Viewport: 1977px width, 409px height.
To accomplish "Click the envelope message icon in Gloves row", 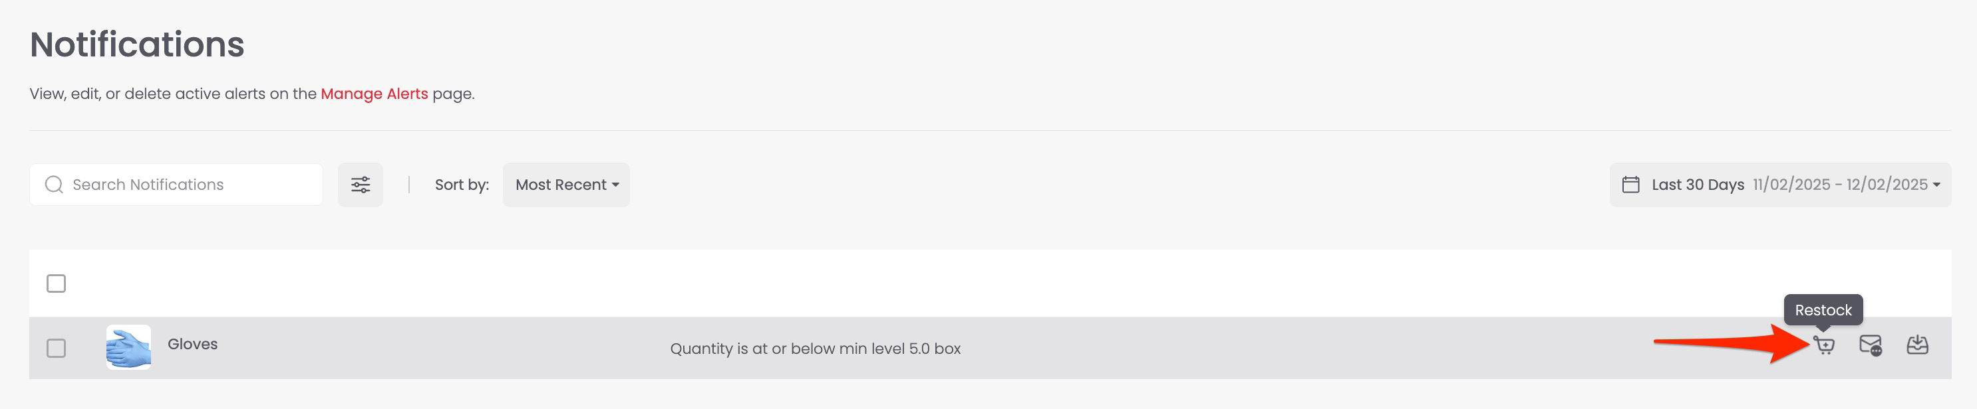I will coord(1871,345).
